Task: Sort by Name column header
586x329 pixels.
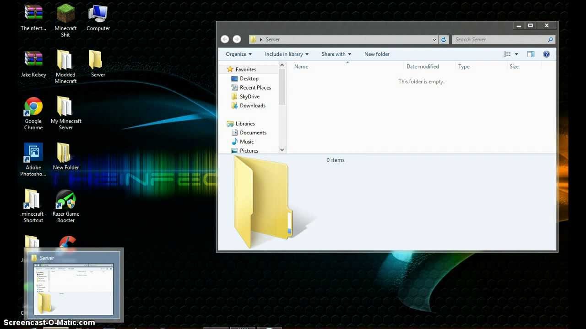Action: pos(301,67)
